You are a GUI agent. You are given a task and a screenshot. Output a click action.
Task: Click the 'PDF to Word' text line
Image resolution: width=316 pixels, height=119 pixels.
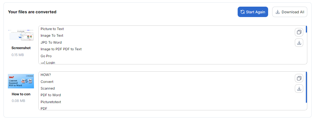click(50, 95)
